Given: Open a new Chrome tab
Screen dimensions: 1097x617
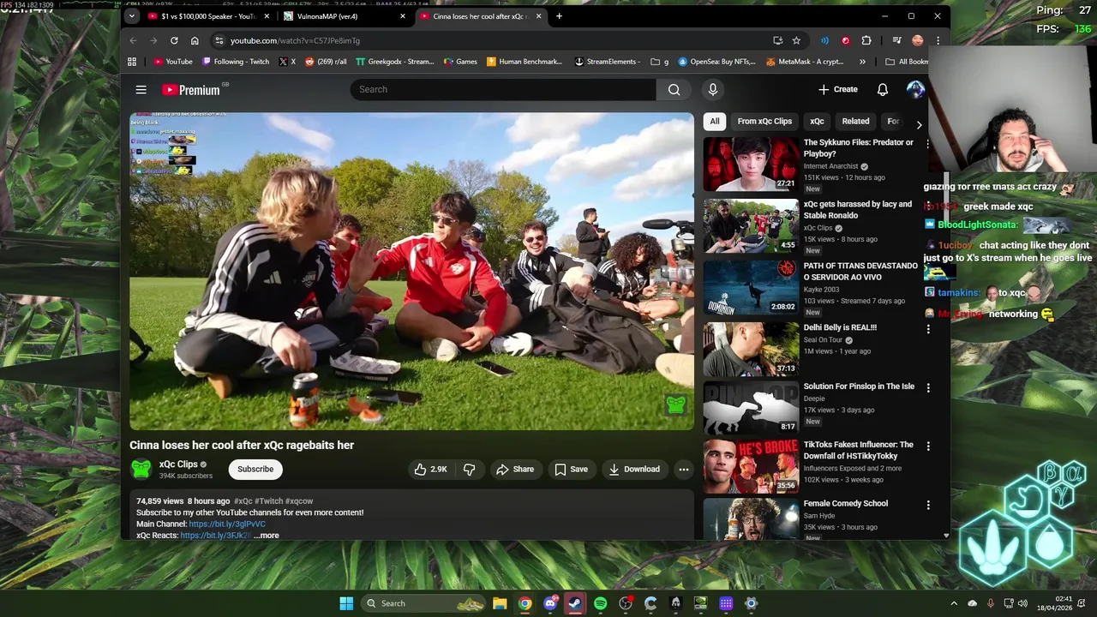Looking at the screenshot, I should click(559, 15).
